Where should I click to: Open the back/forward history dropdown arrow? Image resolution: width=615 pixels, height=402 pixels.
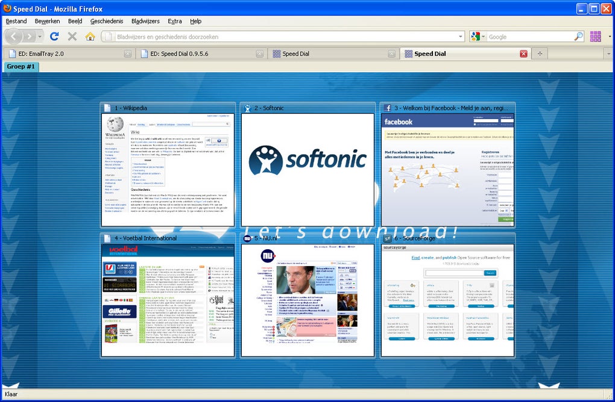pyautogui.click(x=40, y=37)
